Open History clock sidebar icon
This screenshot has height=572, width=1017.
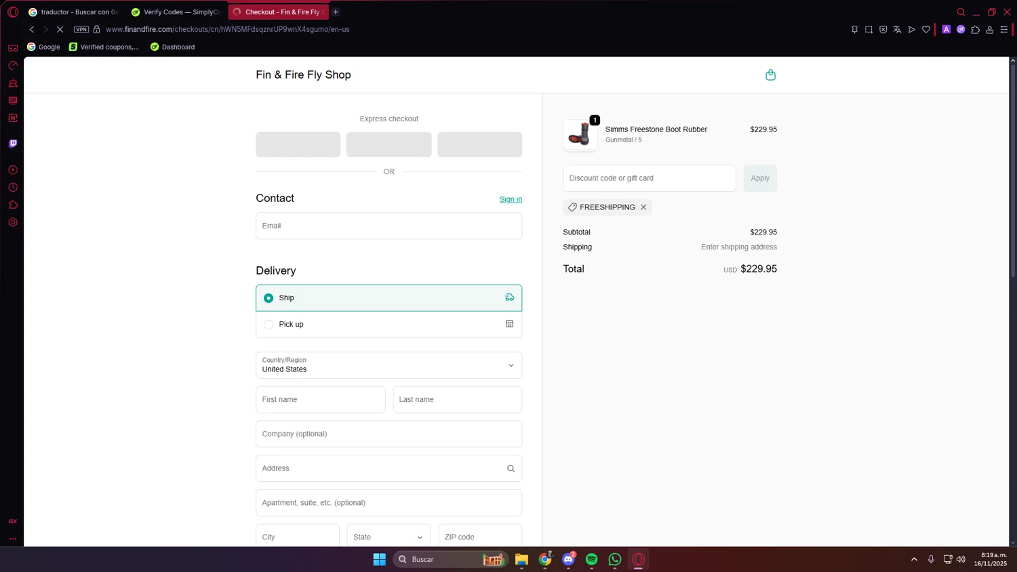tap(13, 188)
